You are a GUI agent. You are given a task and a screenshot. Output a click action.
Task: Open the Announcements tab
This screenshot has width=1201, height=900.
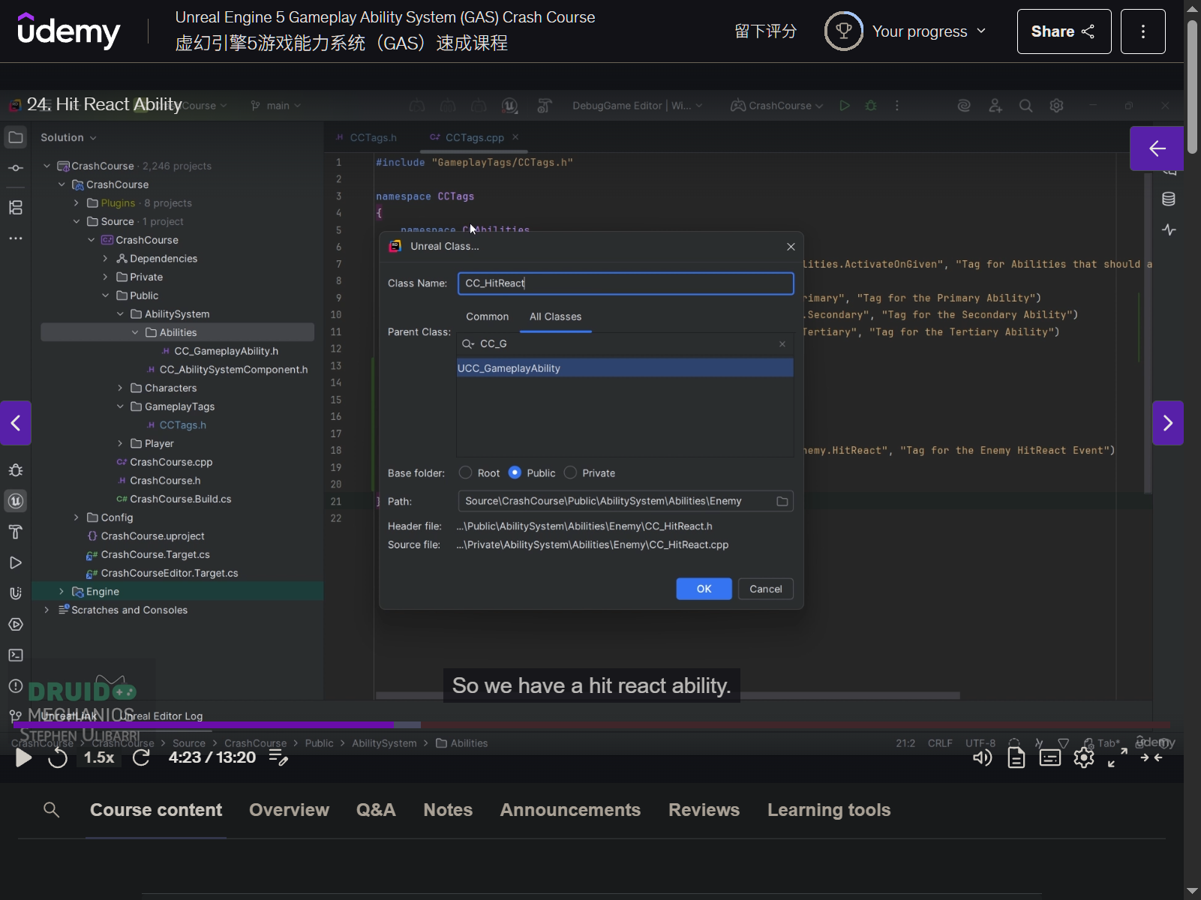pyautogui.click(x=570, y=810)
